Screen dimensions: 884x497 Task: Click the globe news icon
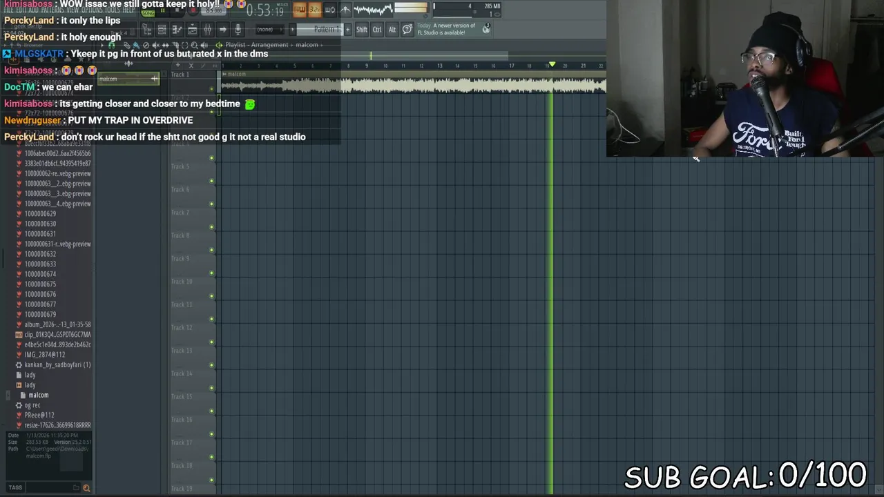pos(487,28)
